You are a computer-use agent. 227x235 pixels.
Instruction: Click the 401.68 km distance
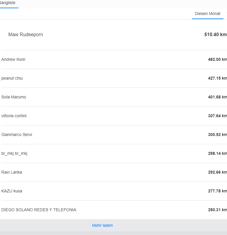pos(217,97)
